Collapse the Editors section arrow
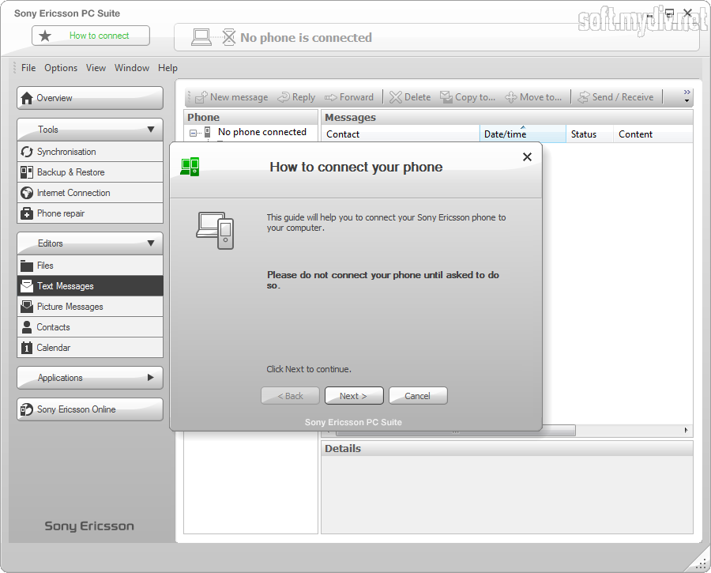711x573 pixels. (x=151, y=243)
